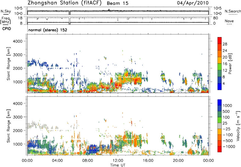
Task: Click the Slant Range label of power panel
Action: point(8,64)
